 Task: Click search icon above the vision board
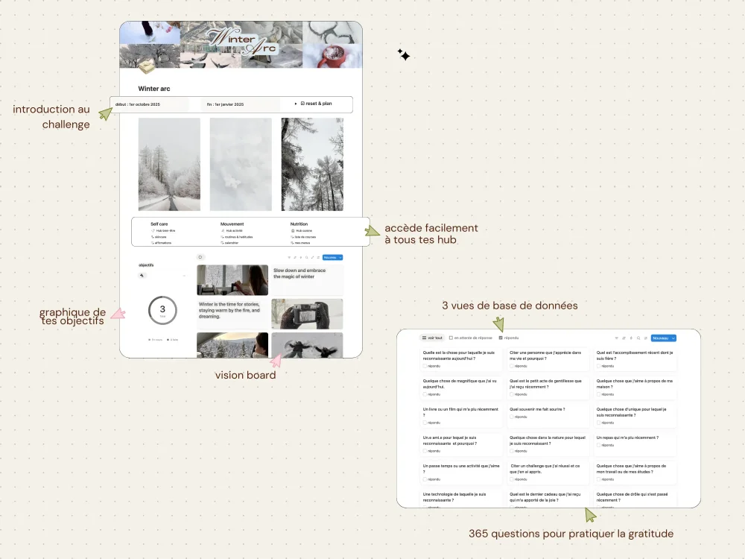click(x=306, y=258)
